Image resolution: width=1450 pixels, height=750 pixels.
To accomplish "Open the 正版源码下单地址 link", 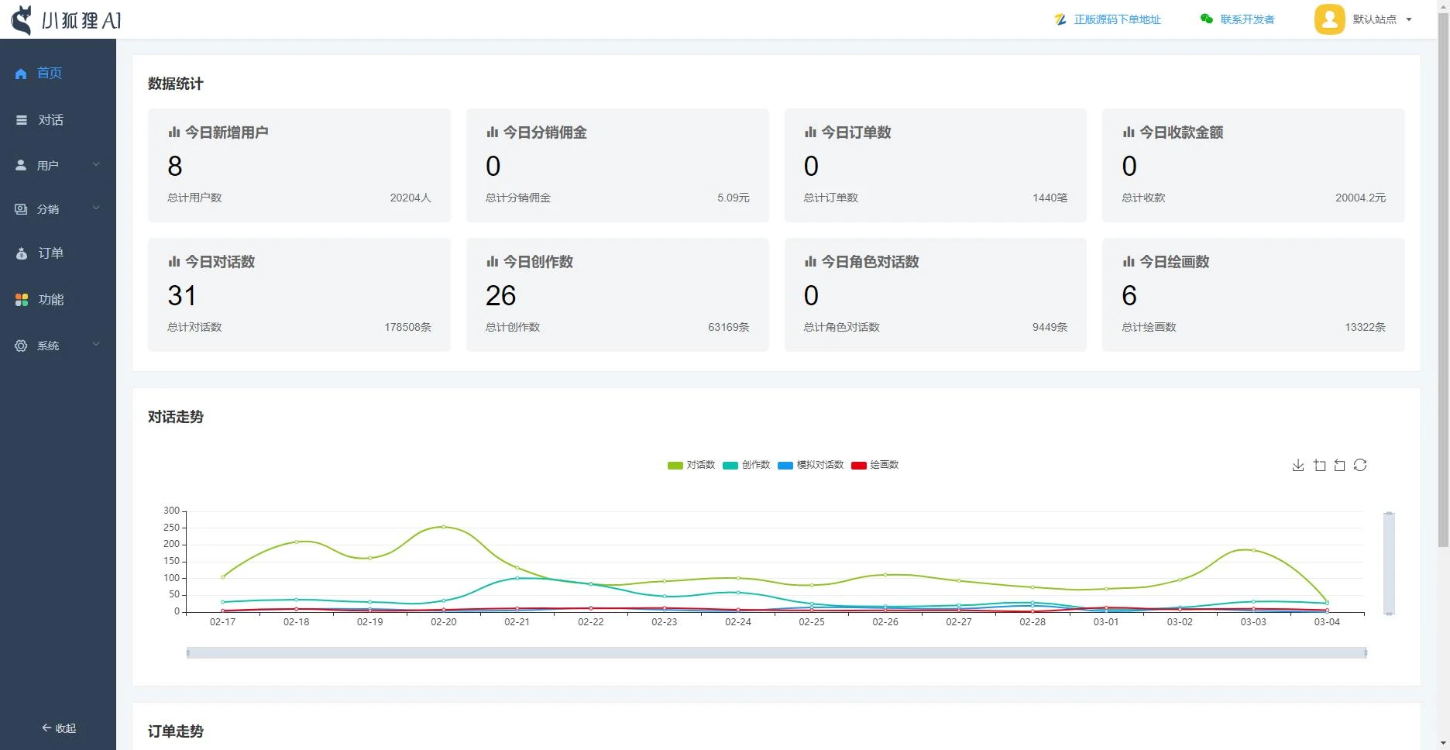I will click(1116, 19).
